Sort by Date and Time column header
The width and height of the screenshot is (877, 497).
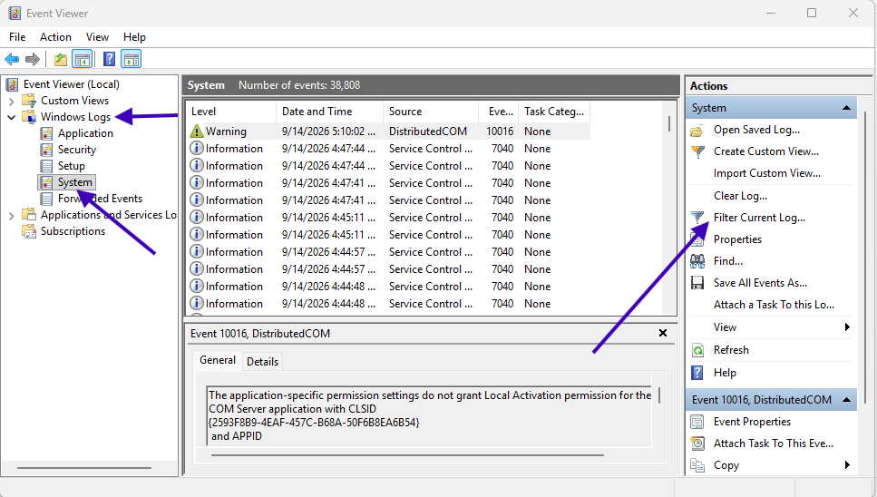coord(329,112)
